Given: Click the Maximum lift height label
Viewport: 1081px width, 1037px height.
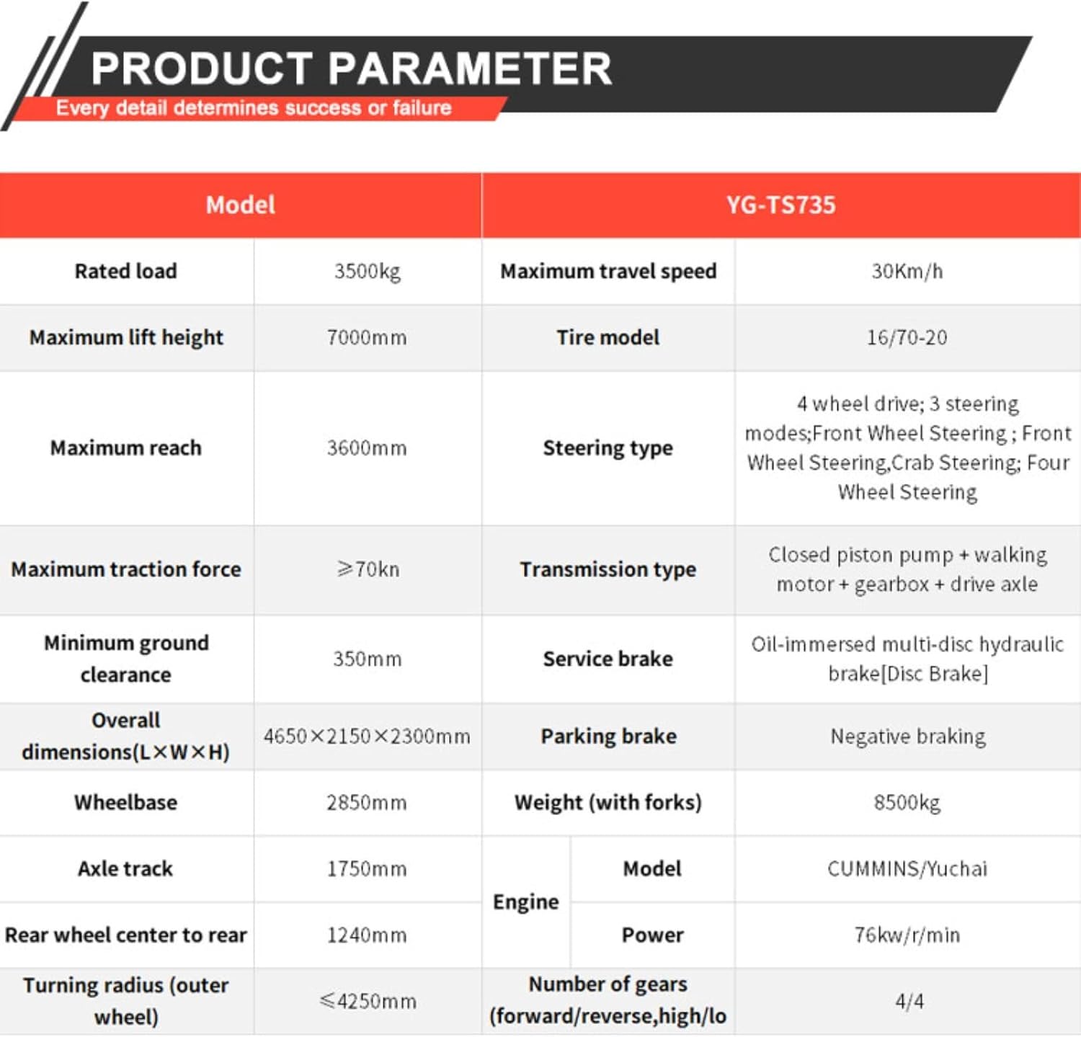Looking at the screenshot, I should [x=126, y=337].
